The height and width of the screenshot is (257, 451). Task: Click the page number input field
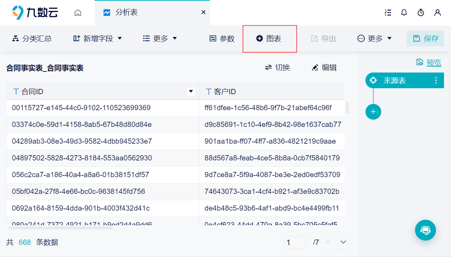295,242
